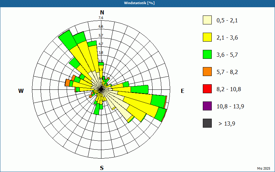This screenshot has width=275, height=172.
Task: Click the Windstatistik [%] title
Action: click(139, 3)
